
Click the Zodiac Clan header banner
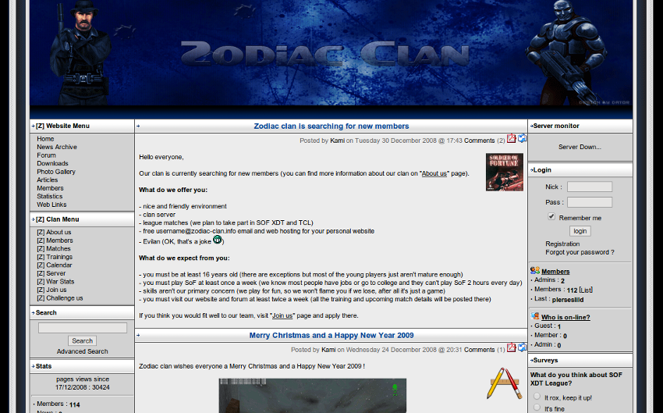[331, 53]
